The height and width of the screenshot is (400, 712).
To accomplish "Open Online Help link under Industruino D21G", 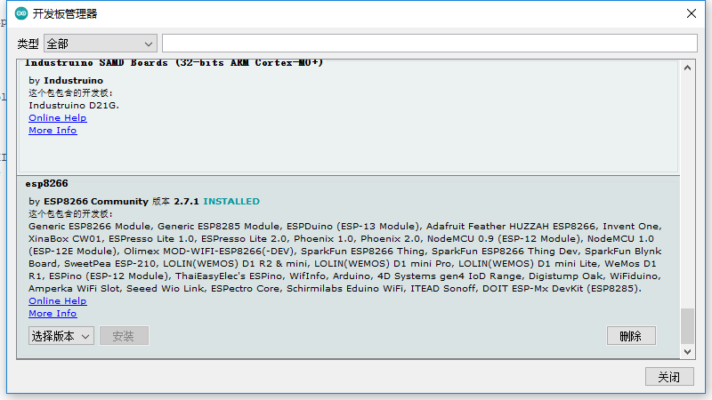I will [x=57, y=118].
